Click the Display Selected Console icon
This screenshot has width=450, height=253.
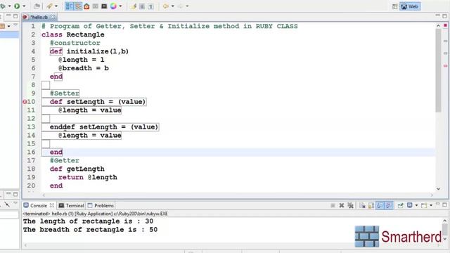[x=410, y=205]
